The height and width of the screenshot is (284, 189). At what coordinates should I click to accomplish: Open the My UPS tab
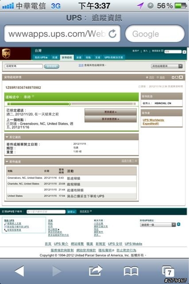(x=41, y=57)
